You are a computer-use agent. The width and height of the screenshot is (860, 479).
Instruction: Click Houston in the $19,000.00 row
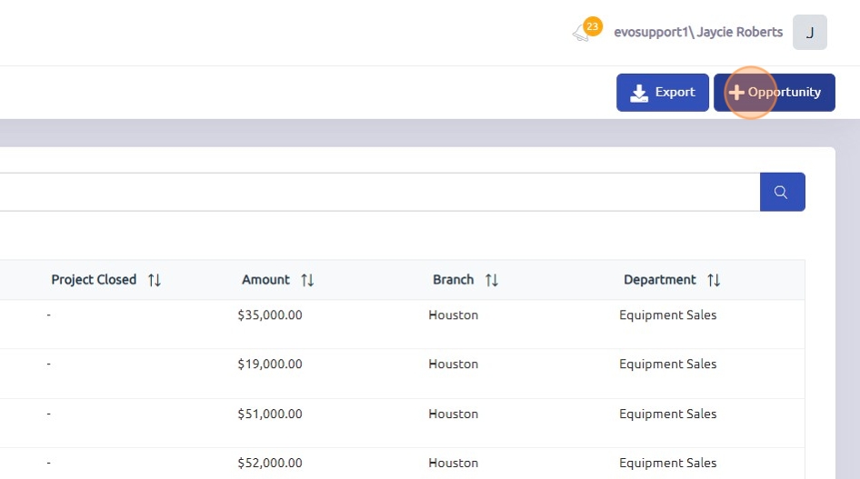(453, 364)
